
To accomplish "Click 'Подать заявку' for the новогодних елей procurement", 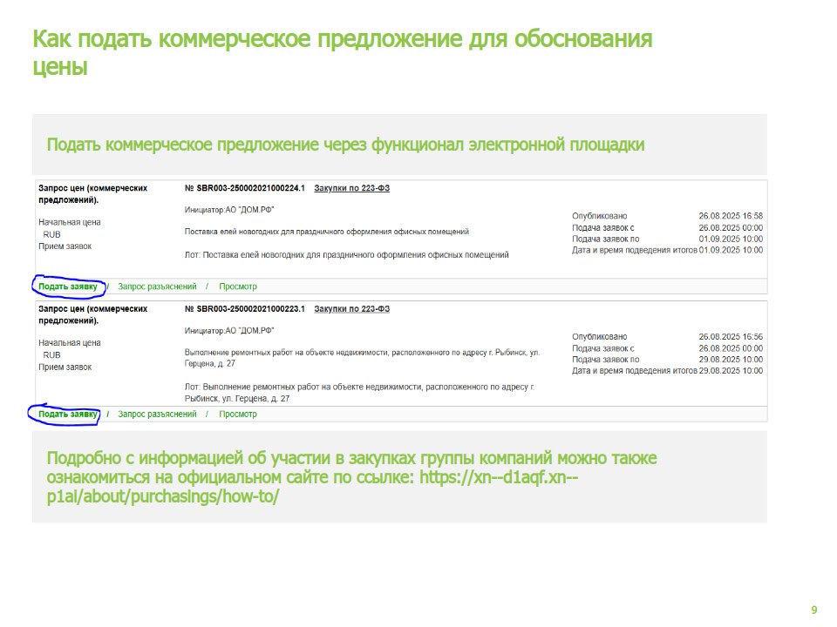I will click(x=67, y=287).
